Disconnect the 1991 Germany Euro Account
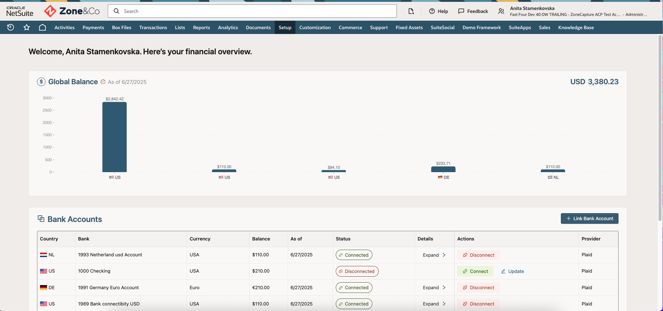This screenshot has width=663, height=311. (478, 287)
